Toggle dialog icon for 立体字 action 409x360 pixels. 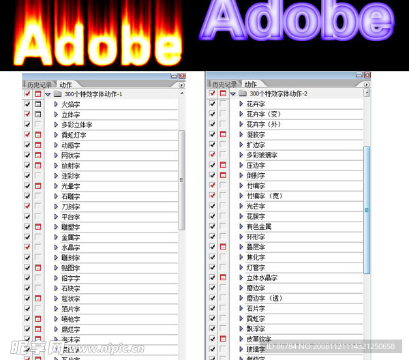click(37, 115)
